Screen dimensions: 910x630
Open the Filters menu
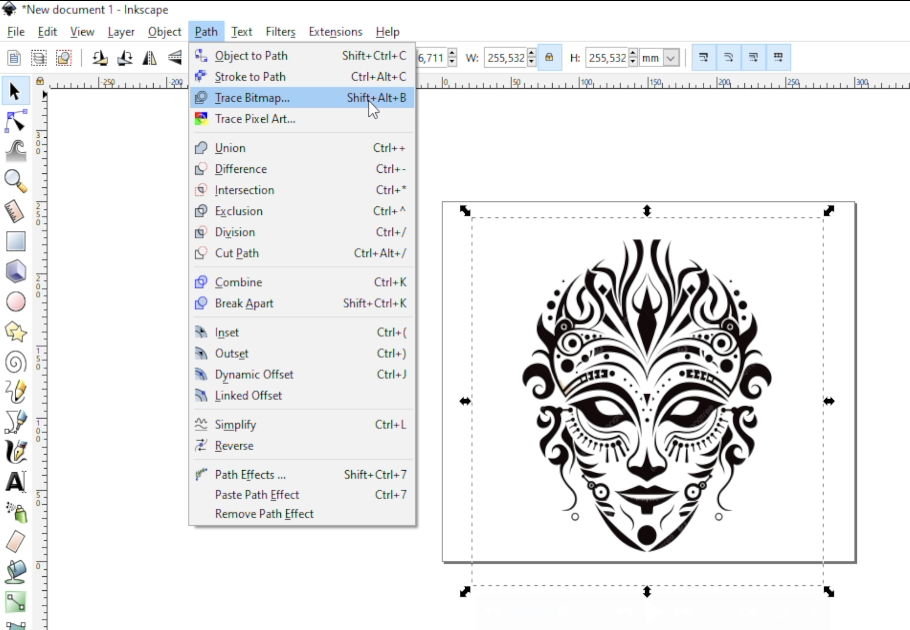[280, 32]
